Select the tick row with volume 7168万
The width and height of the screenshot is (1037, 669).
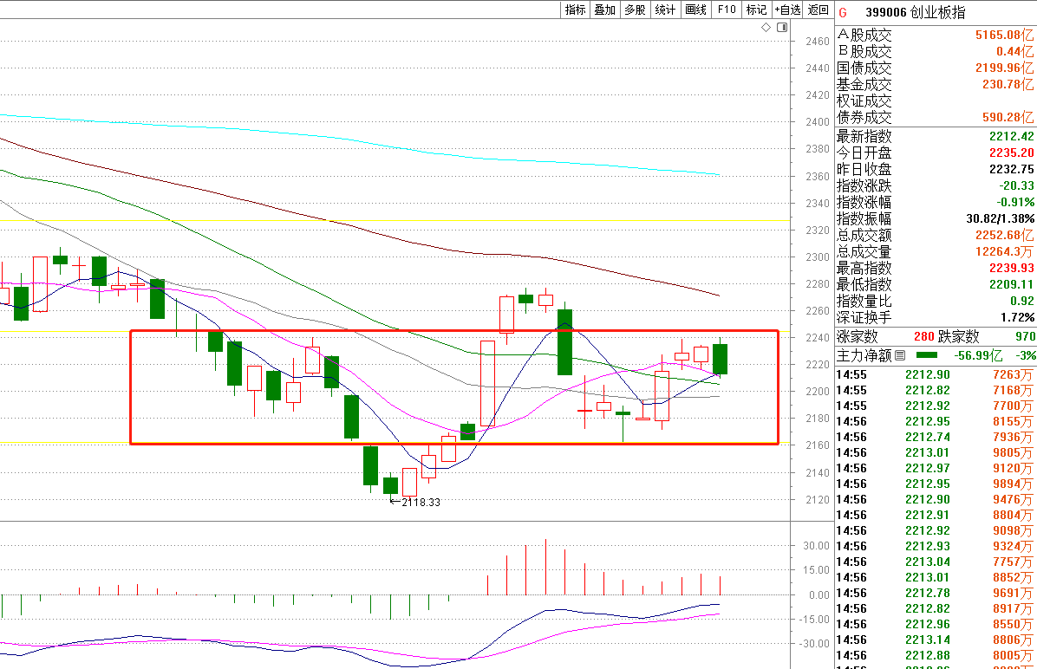(x=936, y=391)
